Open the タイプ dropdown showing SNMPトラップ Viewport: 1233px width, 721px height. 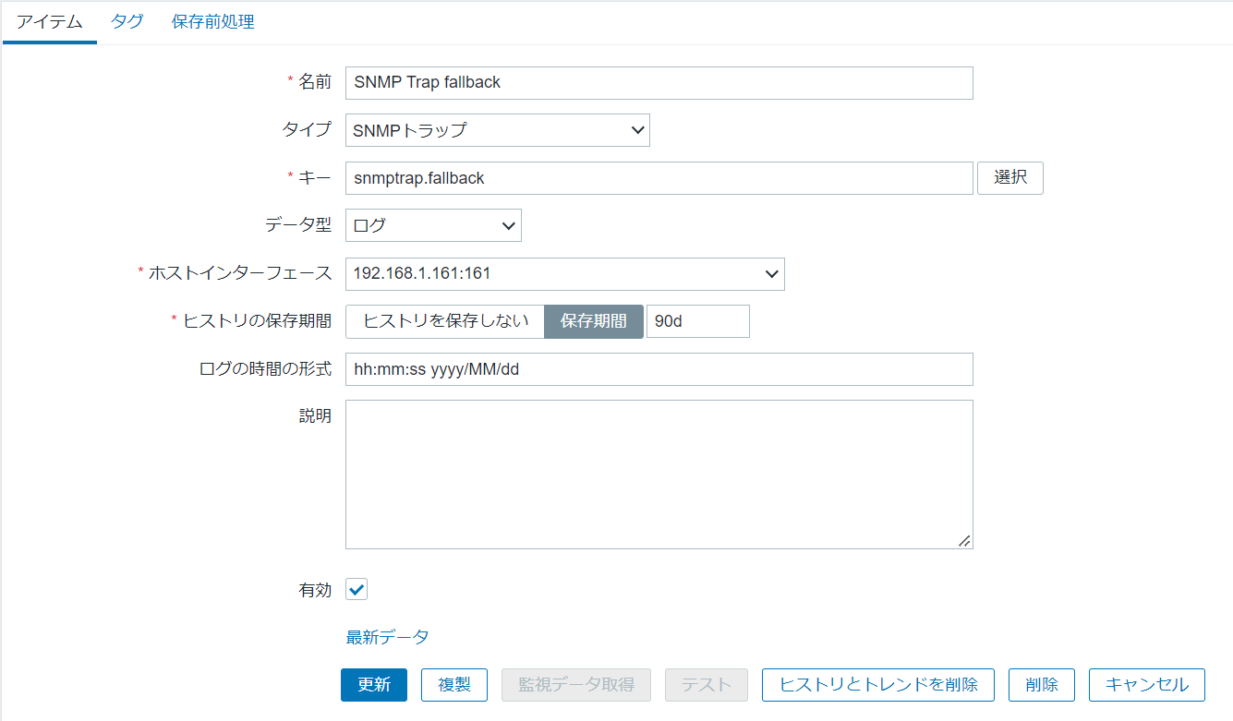(x=497, y=129)
